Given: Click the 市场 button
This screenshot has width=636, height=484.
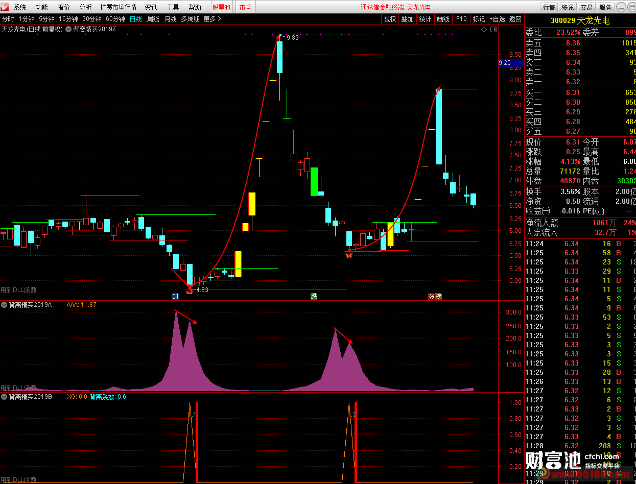Looking at the screenshot, I should click(x=245, y=7).
